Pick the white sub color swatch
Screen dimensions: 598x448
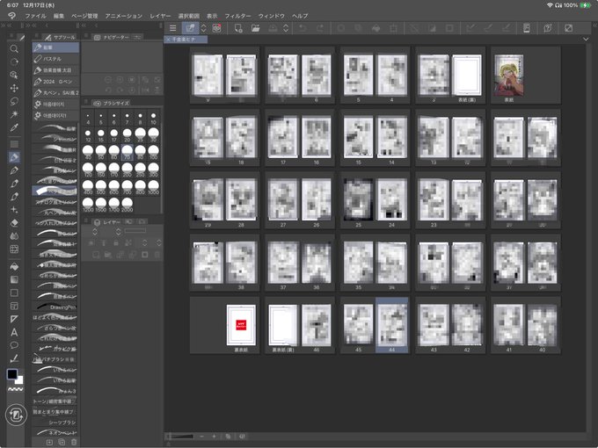click(19, 380)
